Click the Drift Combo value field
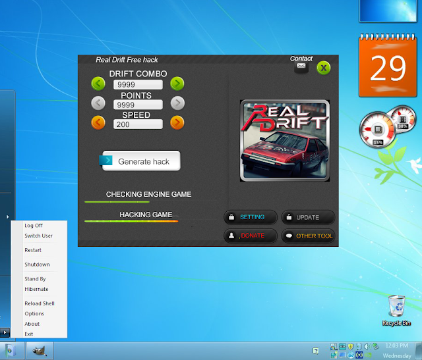422x360 pixels. click(x=138, y=85)
